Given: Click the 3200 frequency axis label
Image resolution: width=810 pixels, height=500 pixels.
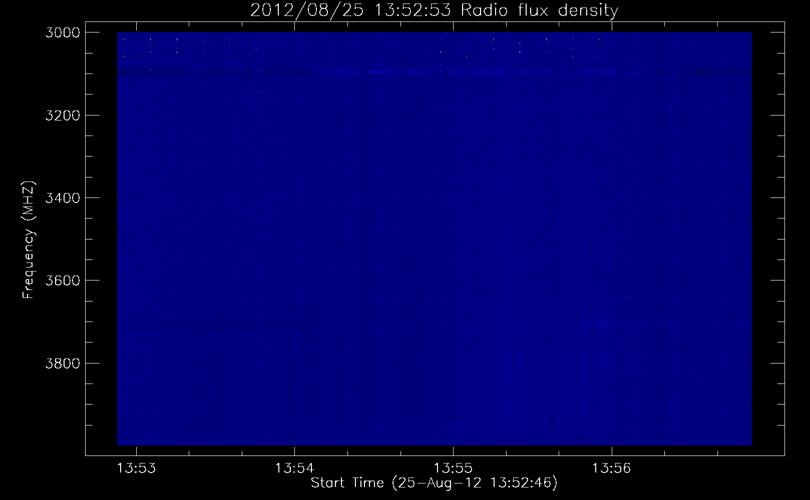Looking at the screenshot, I should point(63,115).
